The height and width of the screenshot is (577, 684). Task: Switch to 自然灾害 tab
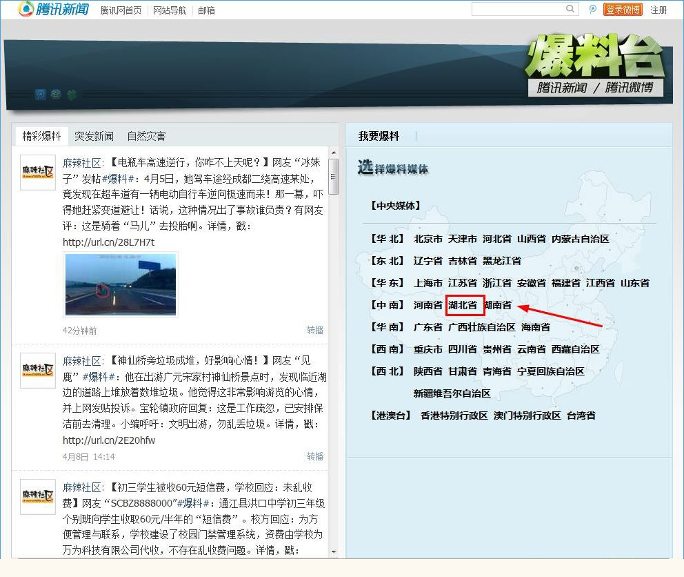click(146, 137)
